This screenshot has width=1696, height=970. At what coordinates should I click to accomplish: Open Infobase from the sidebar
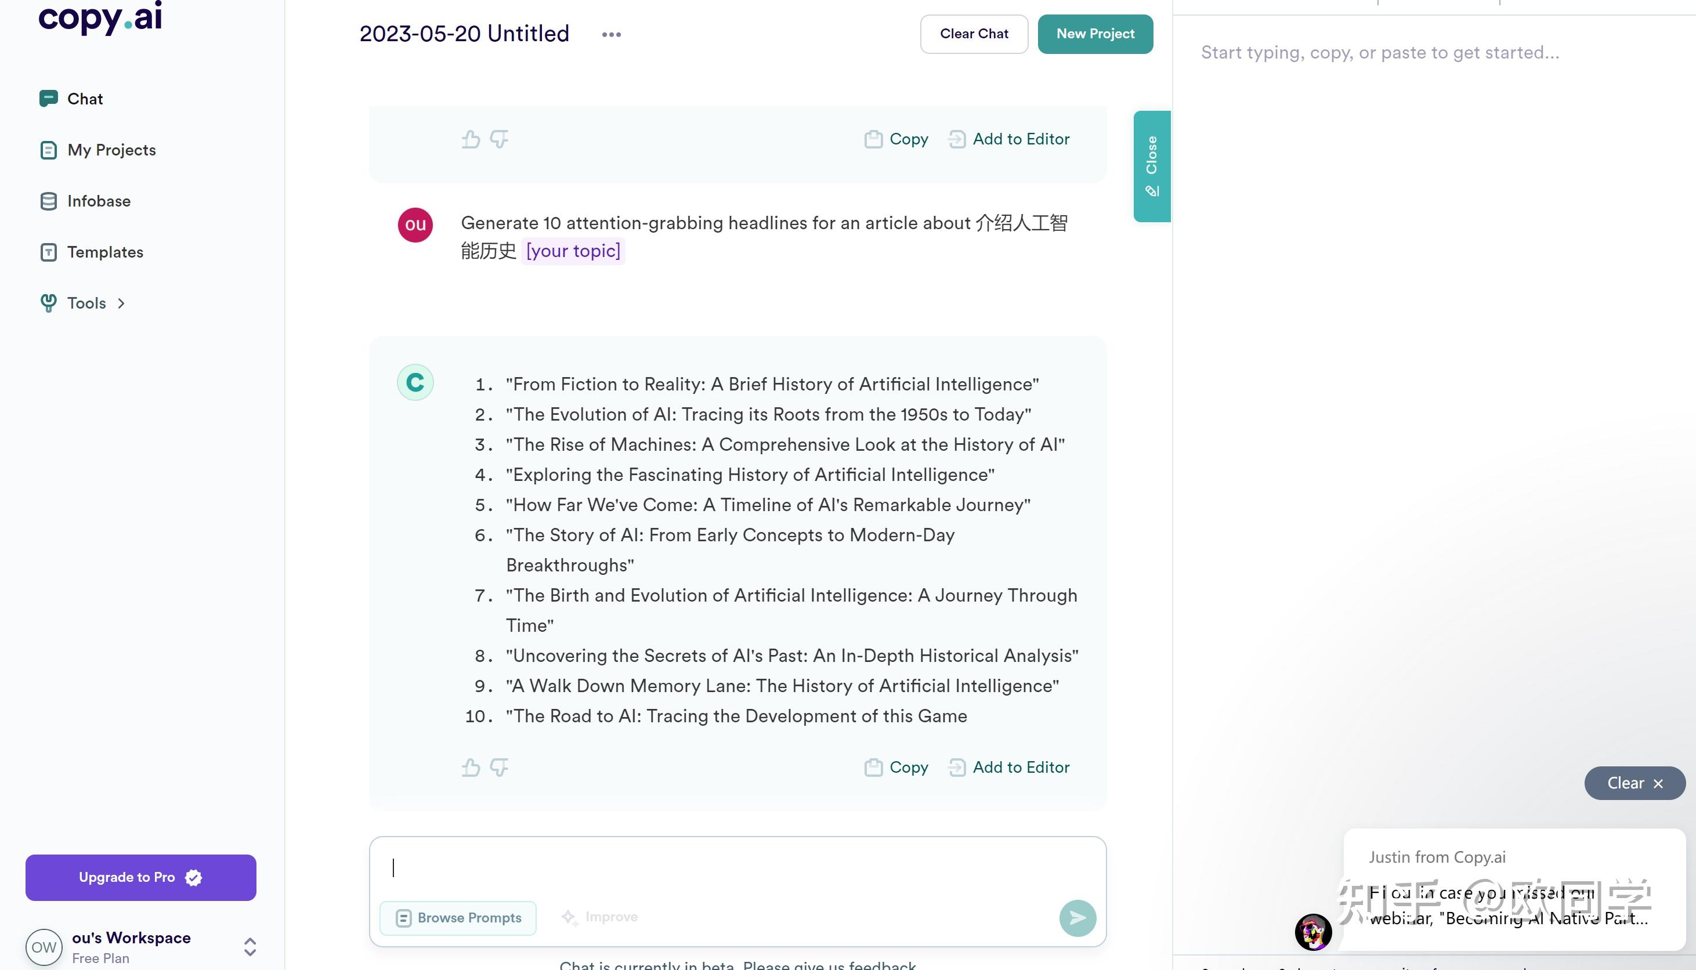point(99,201)
